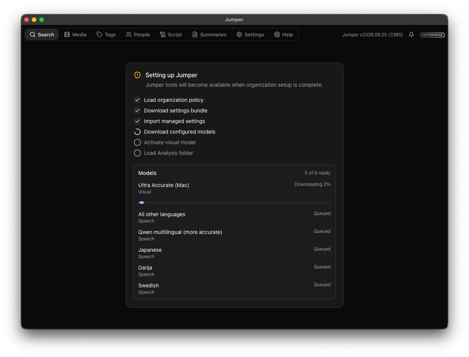Image resolution: width=469 pixels, height=357 pixels.
Task: Click the checkmark beside Download settings bundle
Action: coord(137,111)
